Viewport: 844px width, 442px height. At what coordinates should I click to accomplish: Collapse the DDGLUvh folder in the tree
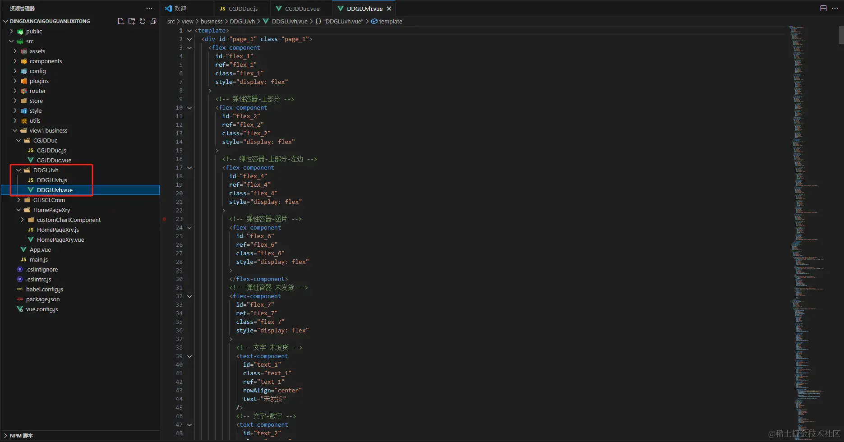[19, 170]
